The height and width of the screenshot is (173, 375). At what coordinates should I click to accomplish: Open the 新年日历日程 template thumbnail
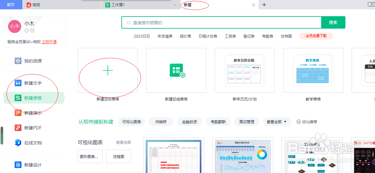(245, 70)
